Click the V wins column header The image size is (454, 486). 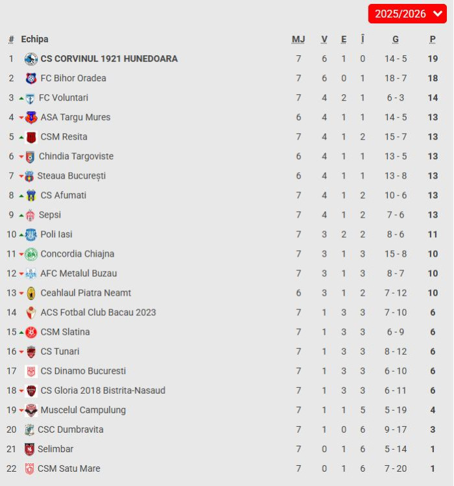point(324,40)
